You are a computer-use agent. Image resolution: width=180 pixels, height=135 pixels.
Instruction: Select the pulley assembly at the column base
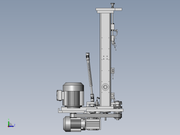[118, 110]
